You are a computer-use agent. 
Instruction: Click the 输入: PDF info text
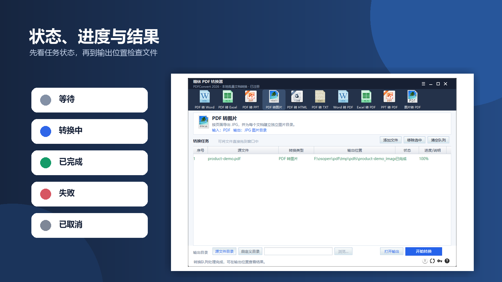[221, 130]
